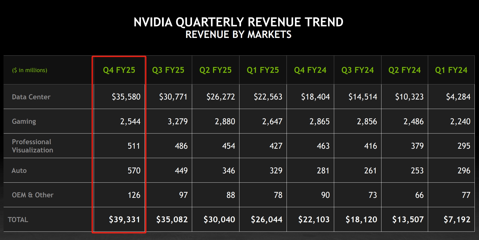Screen dimensions: 479x240
Task: Select the Q3 FY25 column header
Action: (168, 70)
